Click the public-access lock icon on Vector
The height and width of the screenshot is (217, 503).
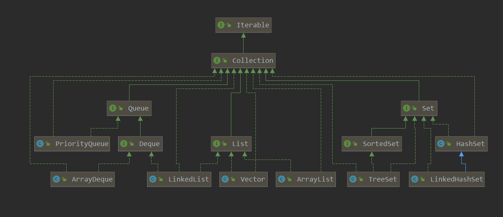tap(233, 179)
